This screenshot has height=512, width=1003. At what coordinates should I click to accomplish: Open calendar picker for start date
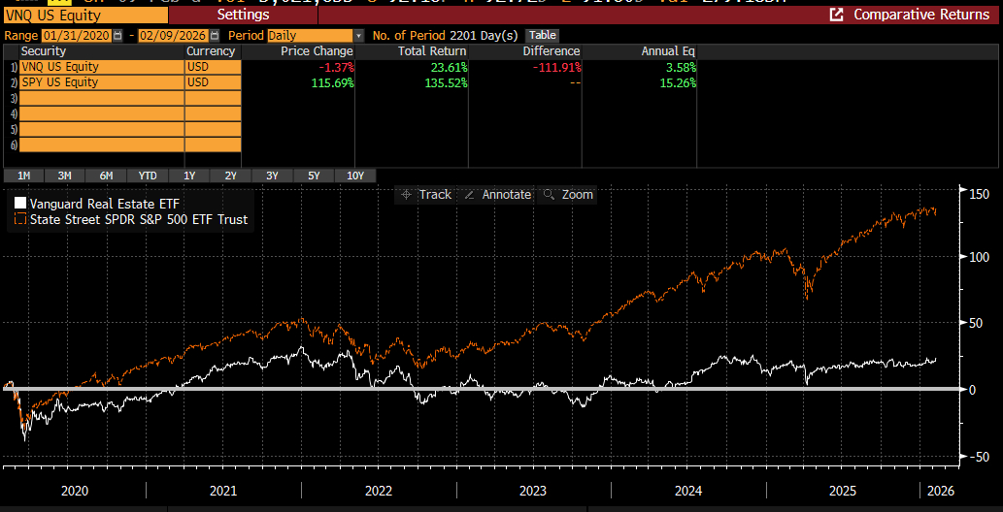(118, 35)
